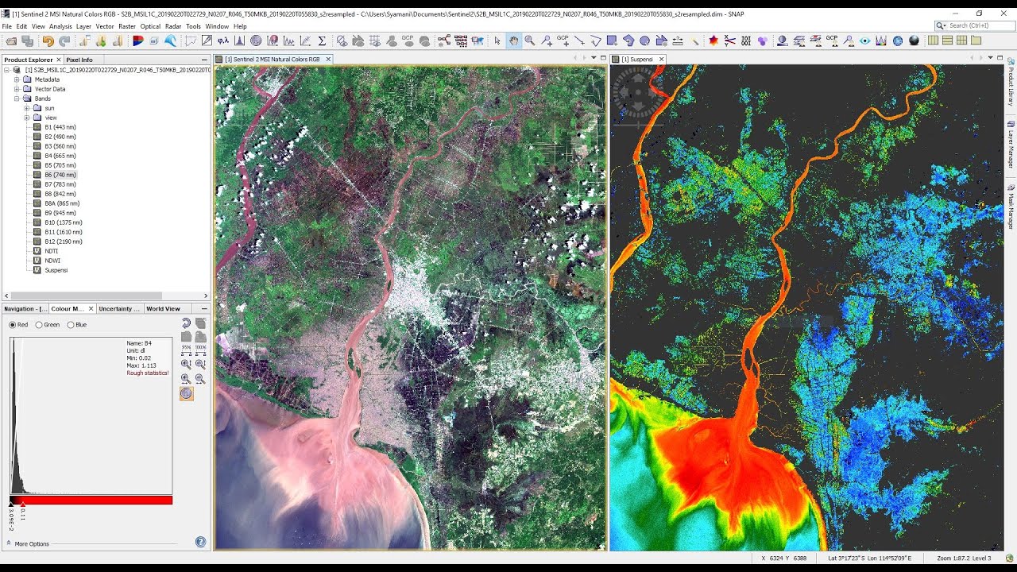
Task: Open the Sigma statistics tool
Action: point(322,41)
